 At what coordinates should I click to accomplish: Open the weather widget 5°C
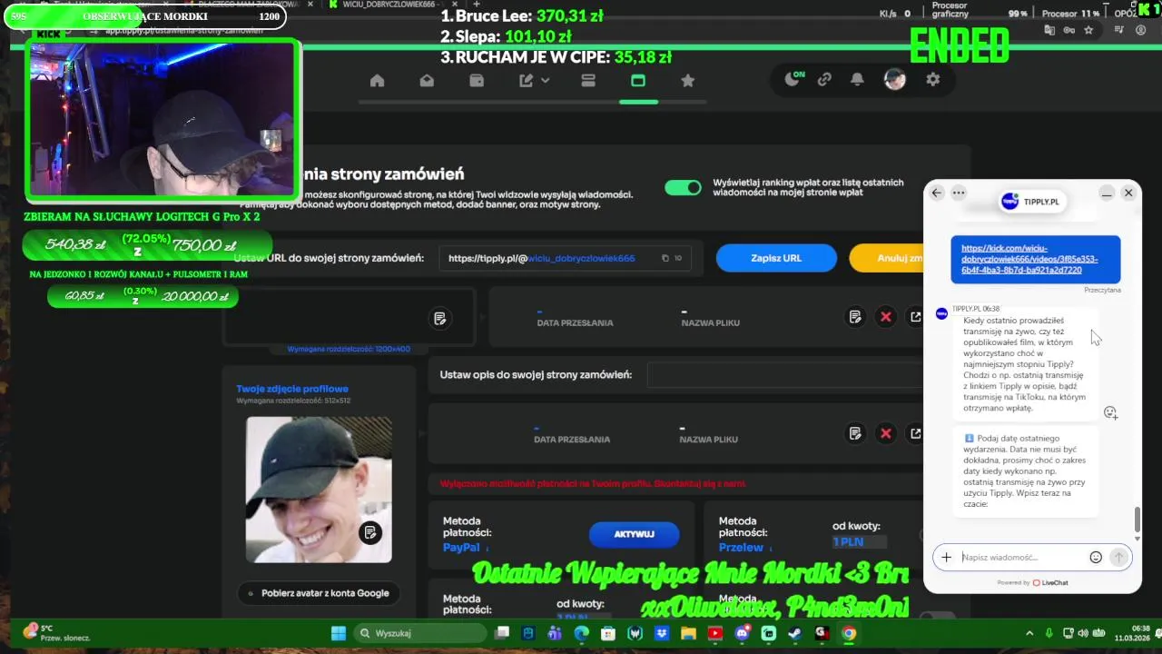point(56,633)
